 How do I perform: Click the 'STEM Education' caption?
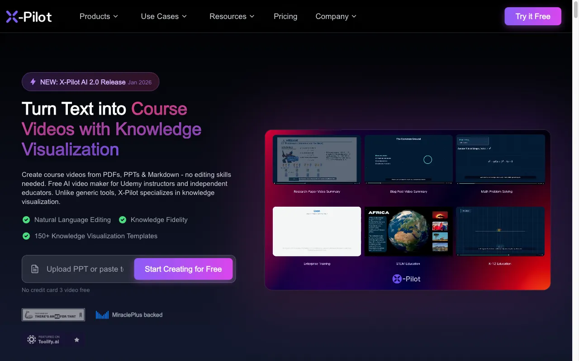click(408, 264)
